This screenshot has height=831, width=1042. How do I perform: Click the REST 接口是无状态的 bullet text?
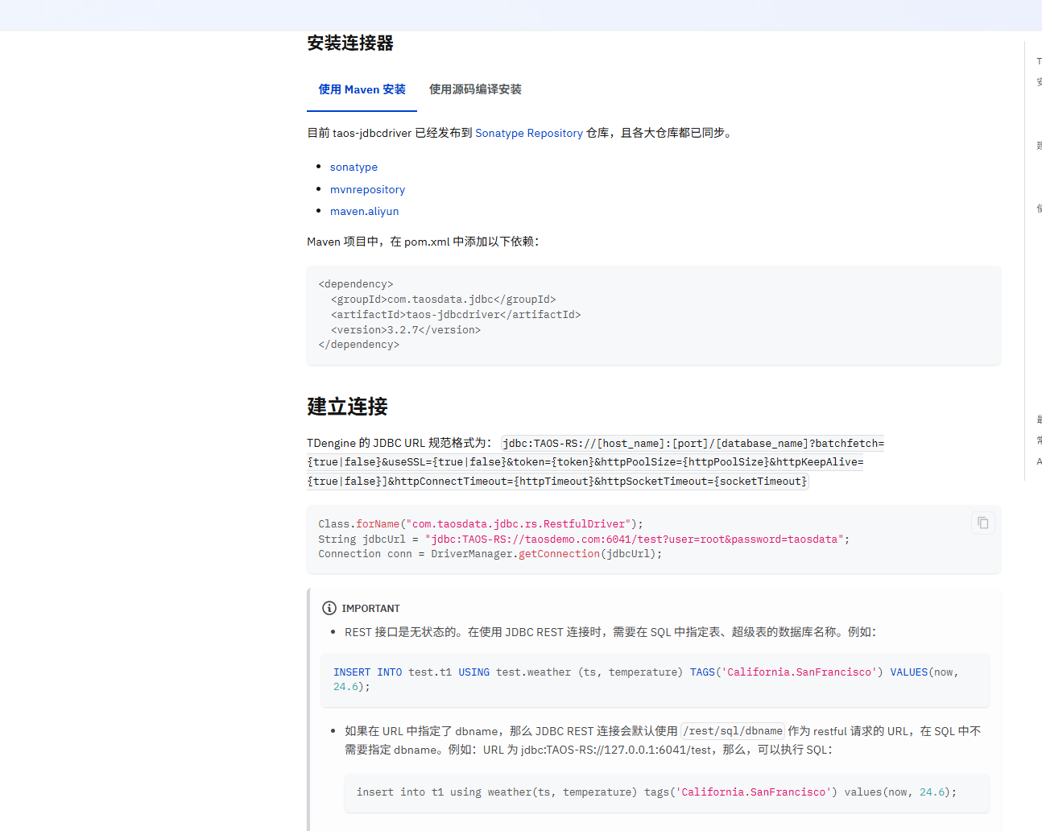point(610,632)
